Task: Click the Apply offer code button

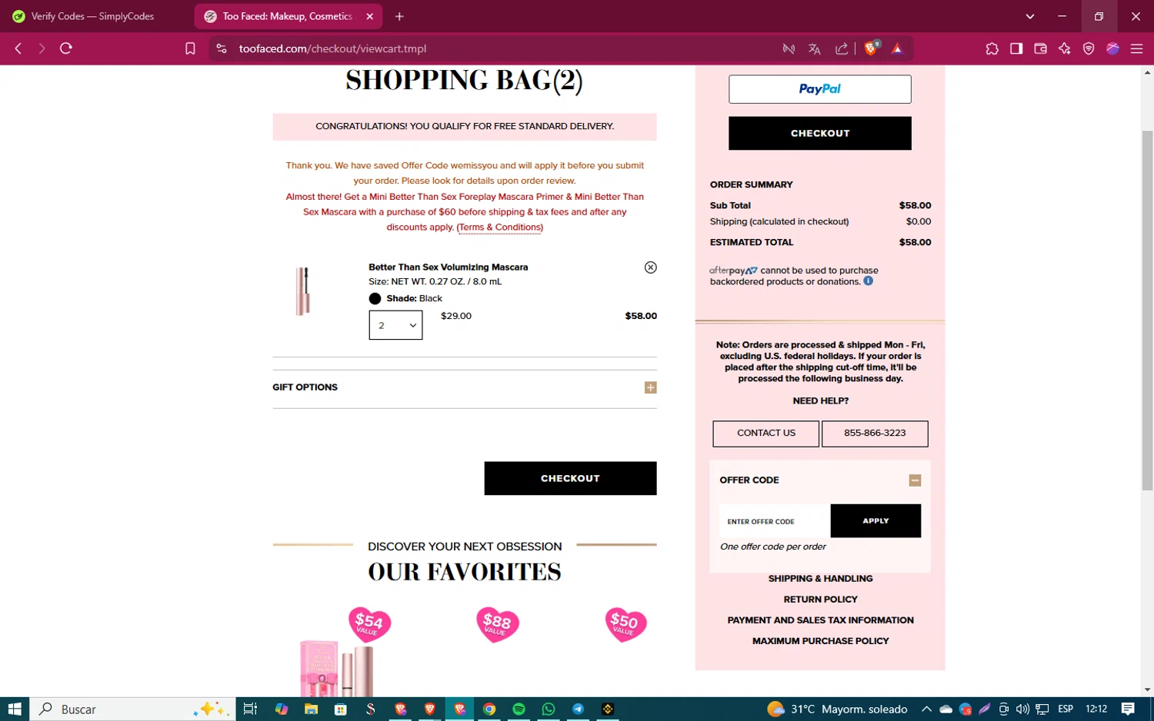Action: click(876, 520)
